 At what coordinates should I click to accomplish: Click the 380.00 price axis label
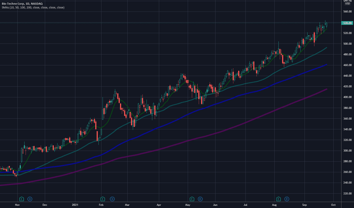[x=348, y=108]
